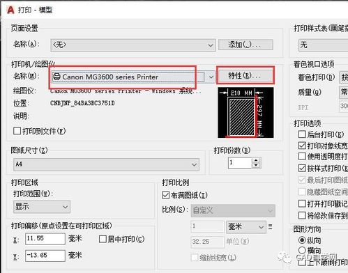Click the print copies number field
This screenshot has width=348, height=273.
click(240, 163)
